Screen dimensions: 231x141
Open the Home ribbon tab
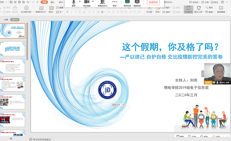coord(44,2)
